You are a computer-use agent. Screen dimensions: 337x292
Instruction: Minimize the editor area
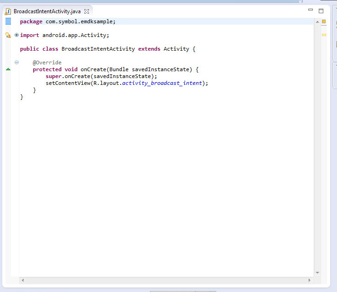[311, 10]
